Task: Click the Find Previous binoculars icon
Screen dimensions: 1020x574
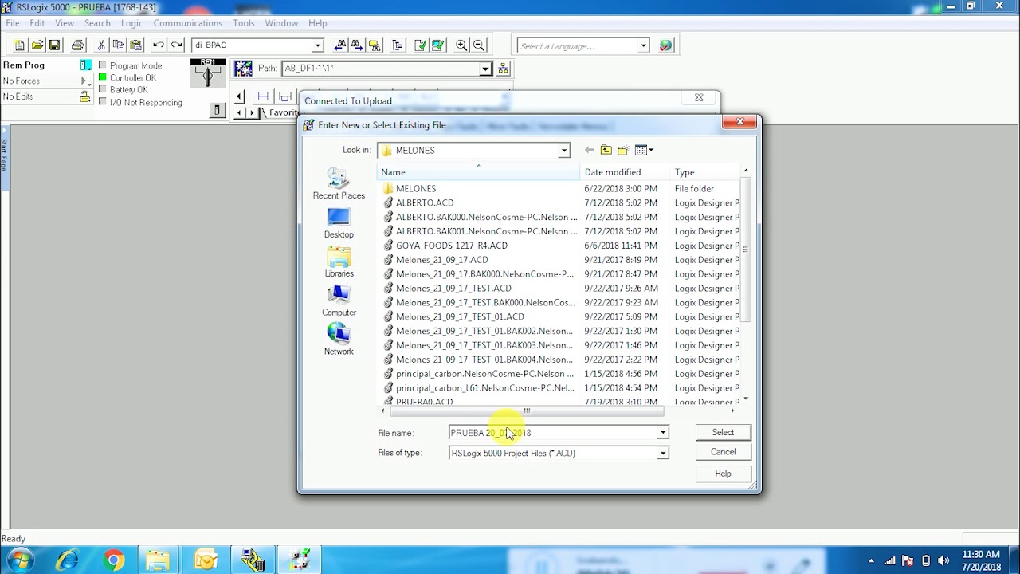Action: [340, 45]
